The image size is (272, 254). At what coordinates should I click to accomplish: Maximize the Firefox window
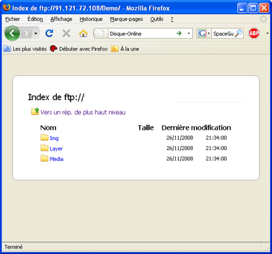[x=253, y=8]
